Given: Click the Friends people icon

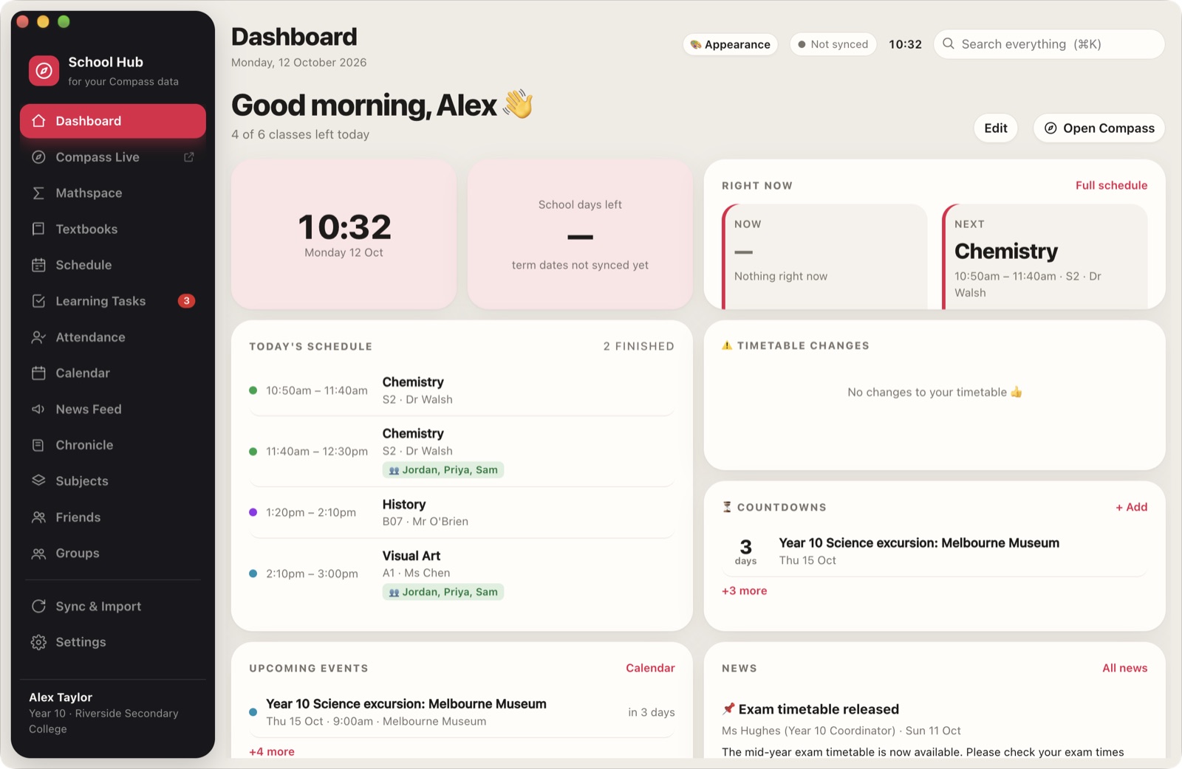Looking at the screenshot, I should point(39,517).
